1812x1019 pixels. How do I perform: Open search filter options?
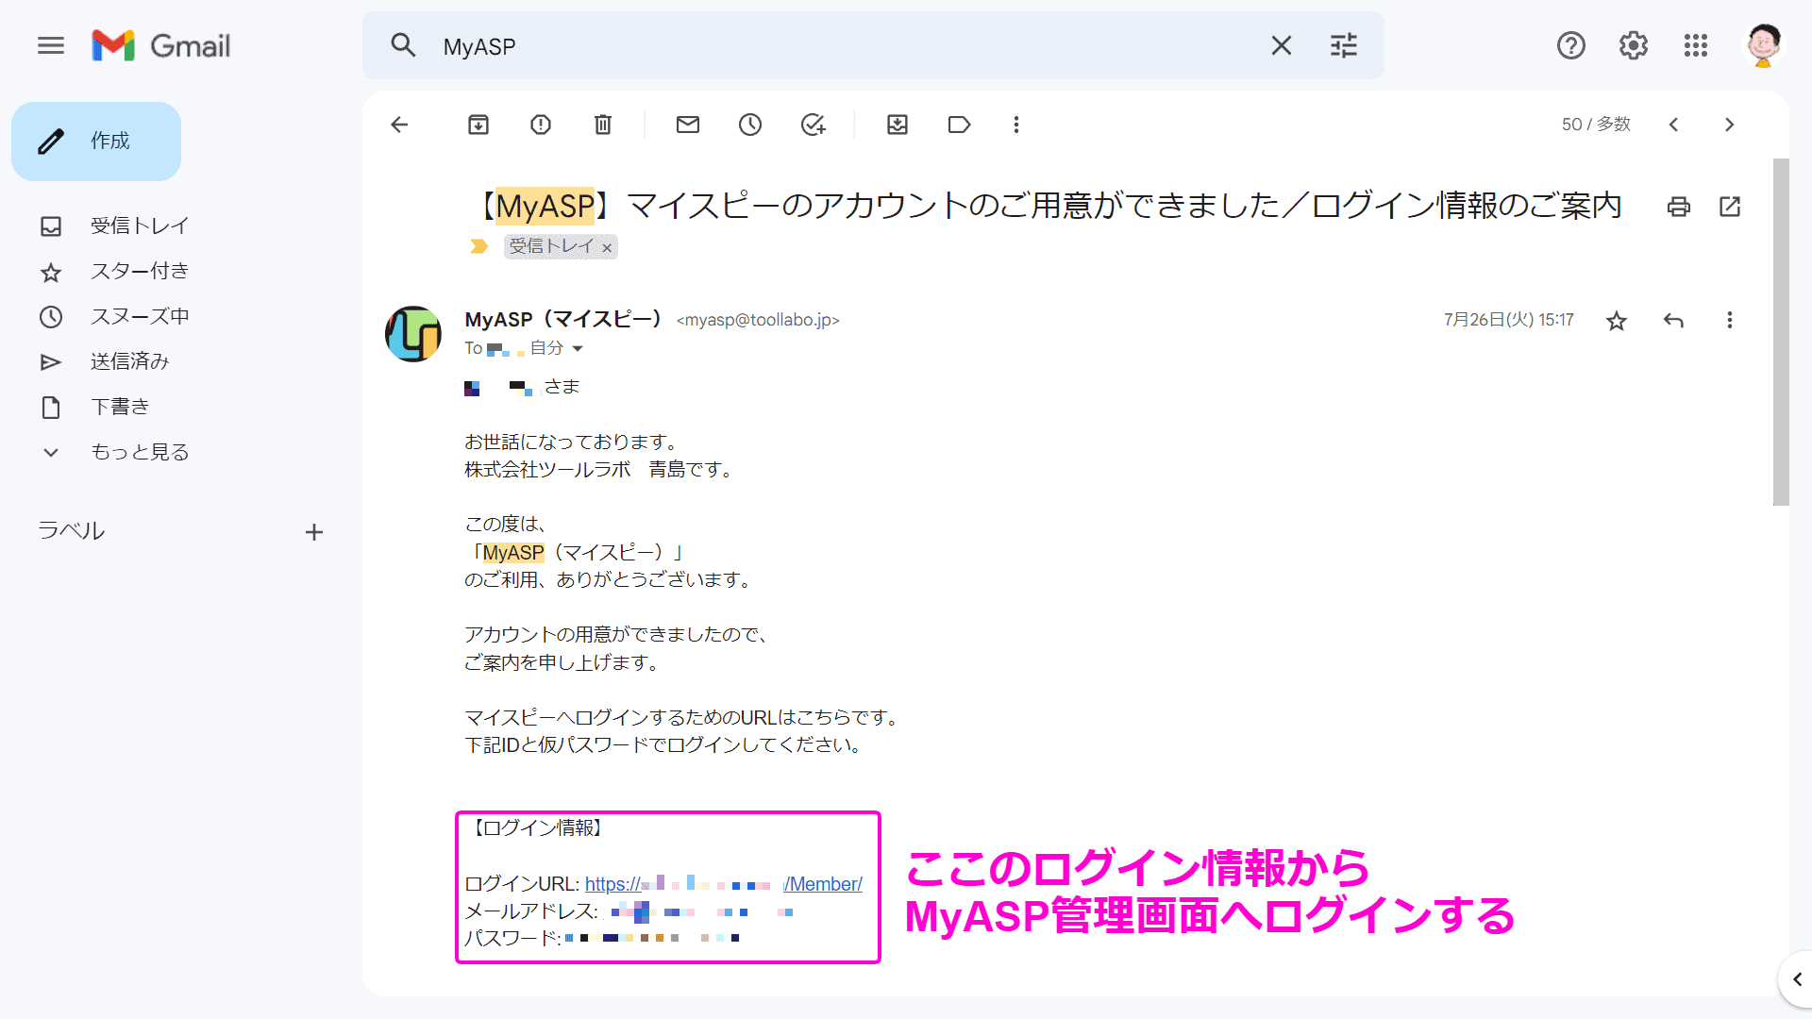coord(1343,45)
